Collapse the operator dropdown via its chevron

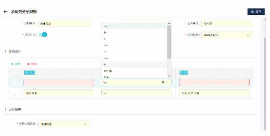[x=168, y=82]
